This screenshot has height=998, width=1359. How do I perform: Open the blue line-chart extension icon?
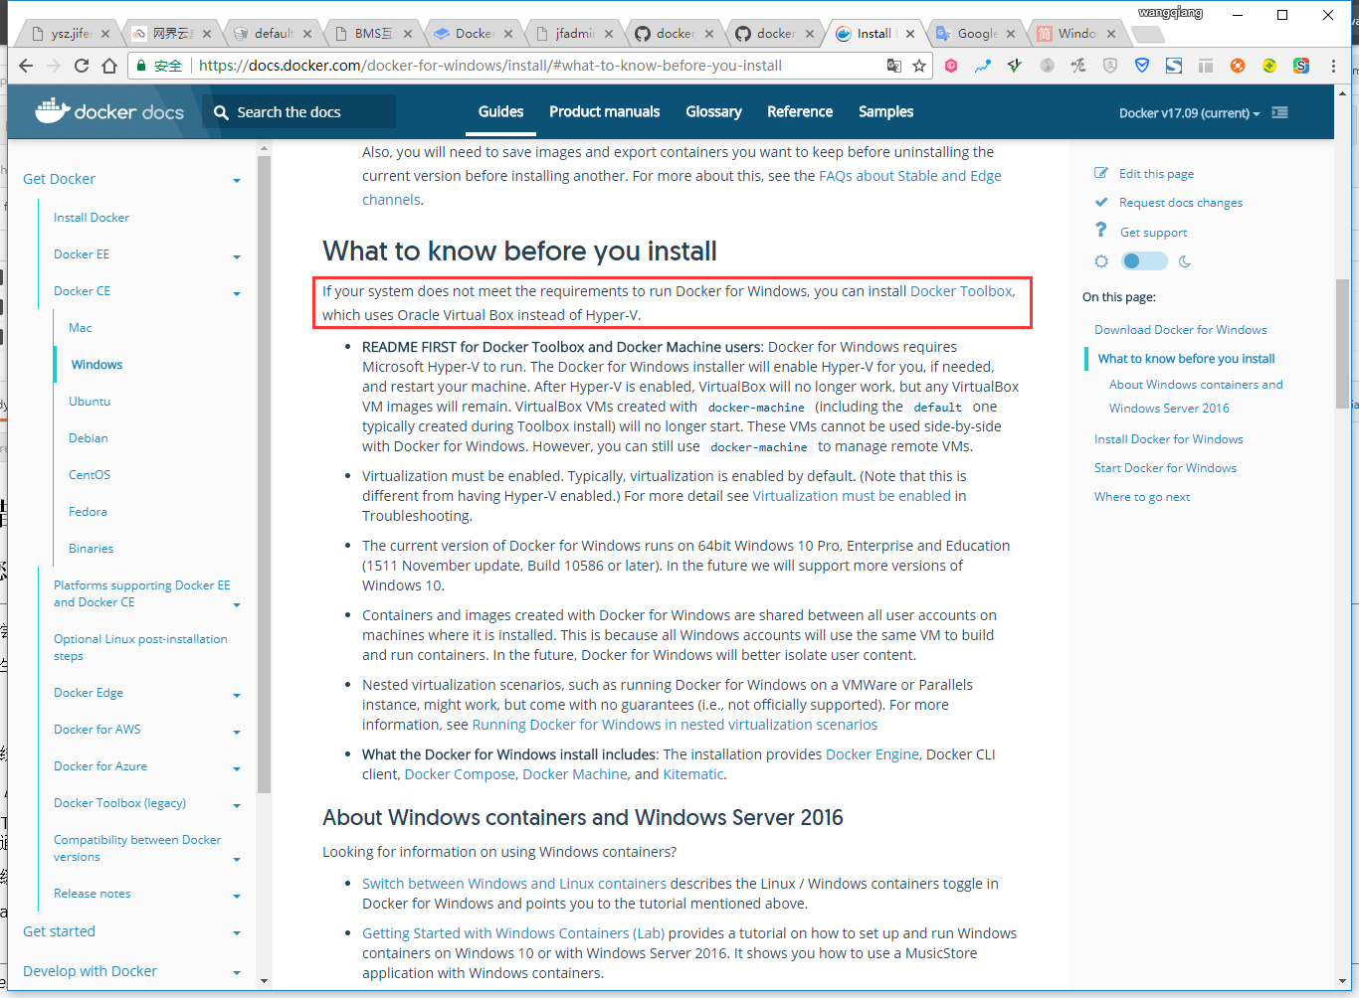983,66
